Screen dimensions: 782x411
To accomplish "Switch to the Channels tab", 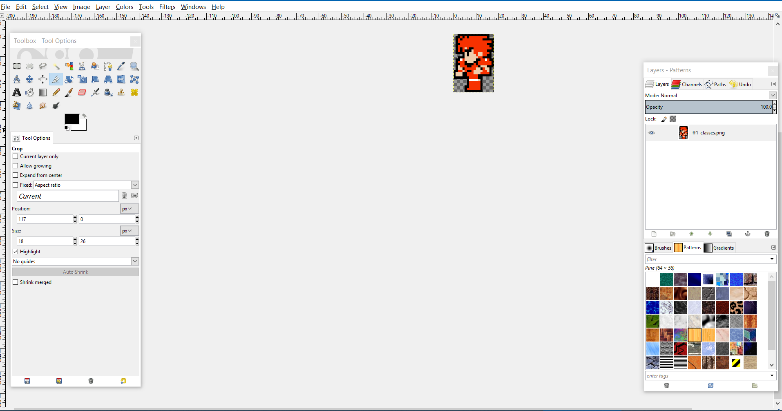I will point(687,84).
